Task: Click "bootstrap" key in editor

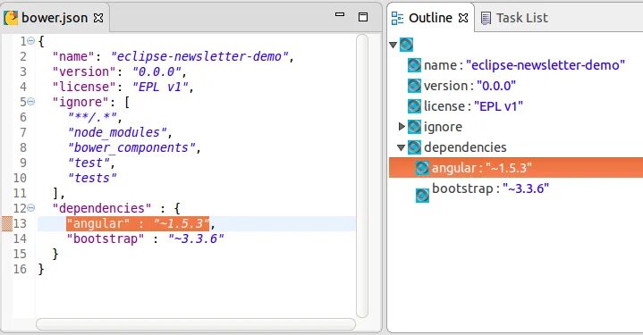Action: [106, 239]
